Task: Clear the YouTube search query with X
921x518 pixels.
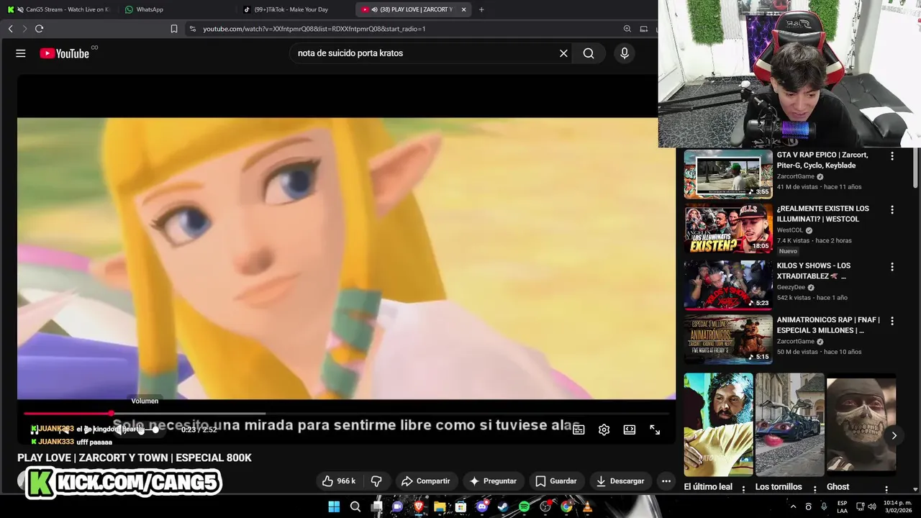Action: [563, 53]
